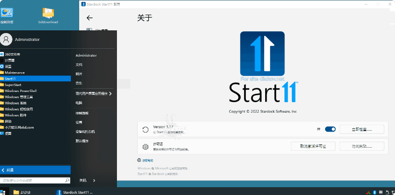Click the 立即检查 check now button

click(x=362, y=129)
